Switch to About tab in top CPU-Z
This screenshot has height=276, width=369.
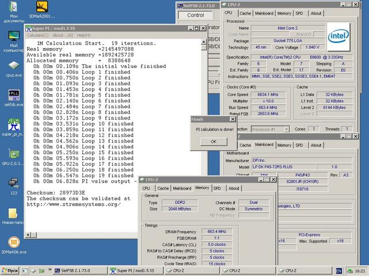(316, 13)
